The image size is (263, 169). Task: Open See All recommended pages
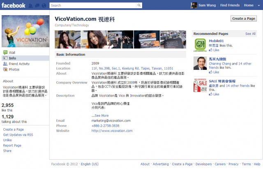tap(250, 34)
